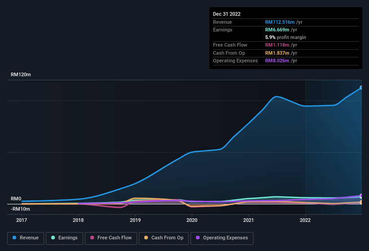Select the 2022 x-axis label

(305, 220)
